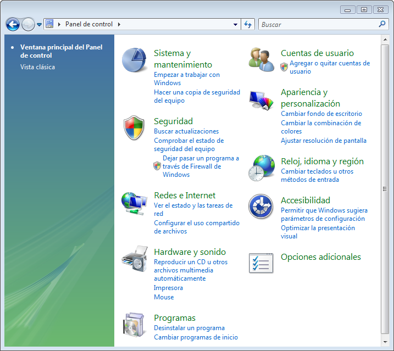Click Permitir que Windows sugiera parámetros de configuración
Viewport: 394px width, 351px height.
pos(324,214)
